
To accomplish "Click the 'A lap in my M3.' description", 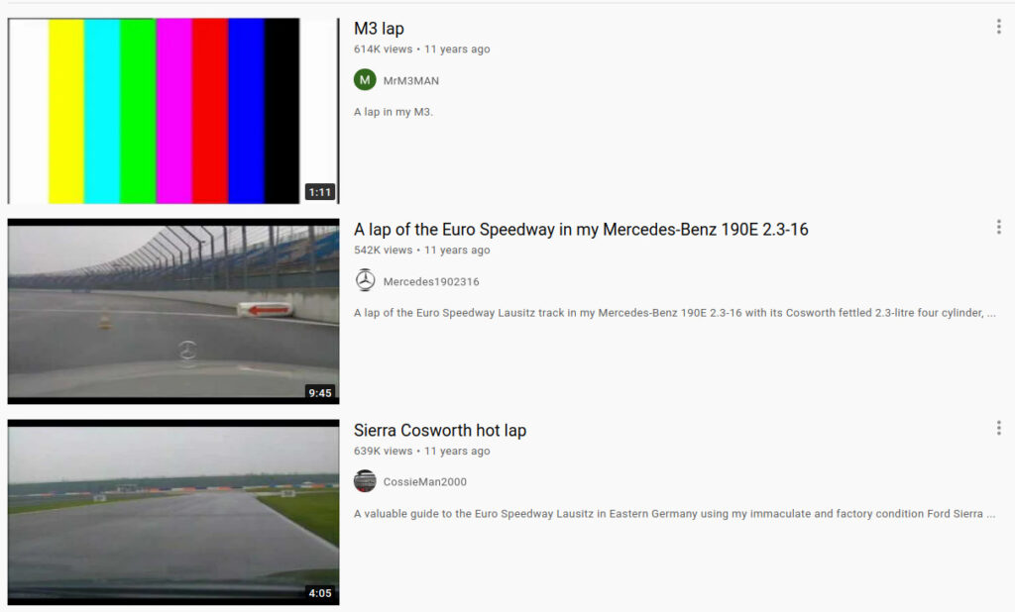I will coord(393,112).
